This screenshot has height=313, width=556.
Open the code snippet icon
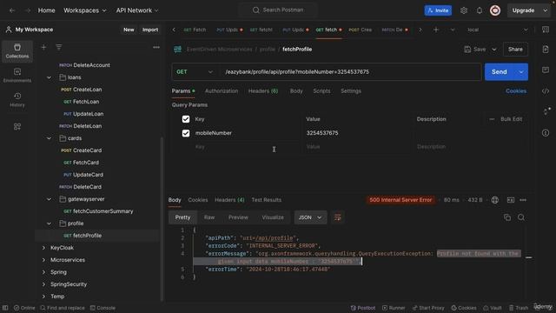546,91
